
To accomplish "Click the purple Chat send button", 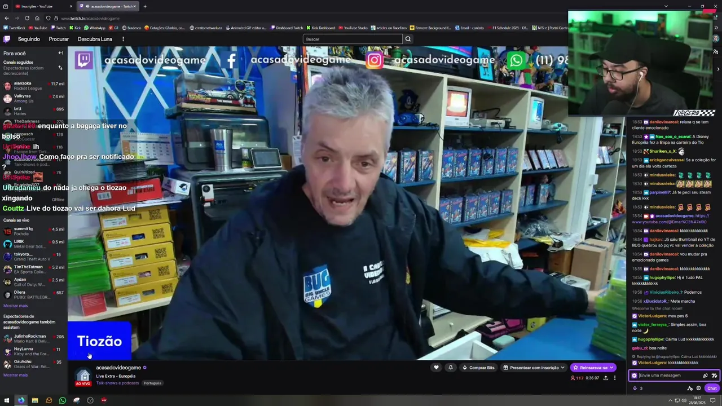I will [x=712, y=388].
